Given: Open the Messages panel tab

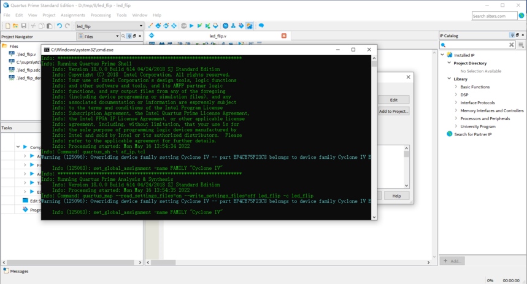Looking at the screenshot, I should click(16, 271).
